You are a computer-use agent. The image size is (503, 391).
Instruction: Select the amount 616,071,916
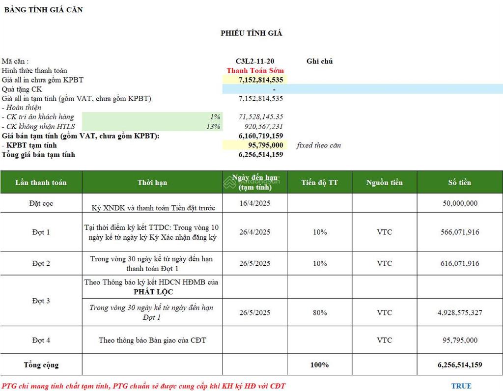tap(460, 263)
